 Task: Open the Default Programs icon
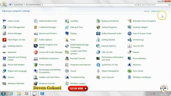98,27
